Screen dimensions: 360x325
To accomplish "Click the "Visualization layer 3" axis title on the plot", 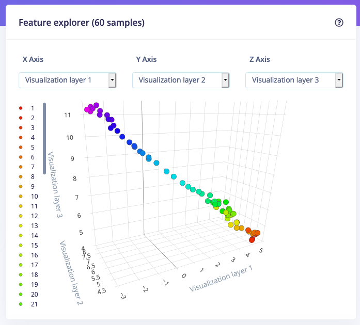I will click(55, 184).
